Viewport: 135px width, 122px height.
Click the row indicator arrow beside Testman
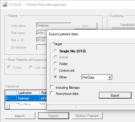click(x=7, y=98)
